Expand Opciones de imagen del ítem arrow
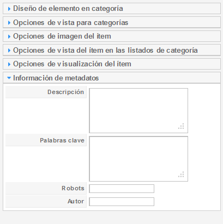Viewport: 223px width, 224px height. pos(9,36)
